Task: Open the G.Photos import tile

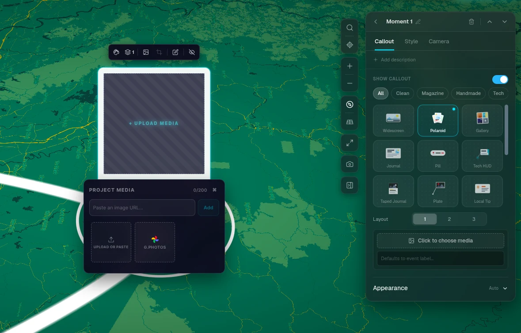Action: click(x=155, y=242)
